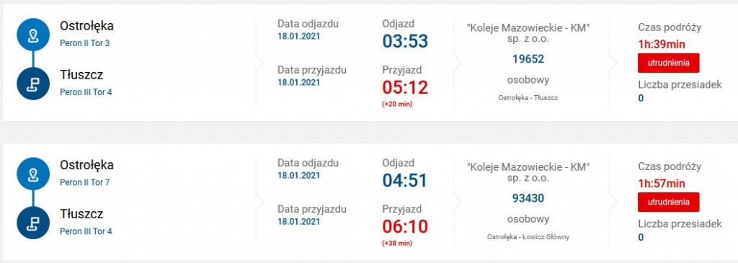Click the red utrudnienia badge for train 93430

(x=668, y=202)
